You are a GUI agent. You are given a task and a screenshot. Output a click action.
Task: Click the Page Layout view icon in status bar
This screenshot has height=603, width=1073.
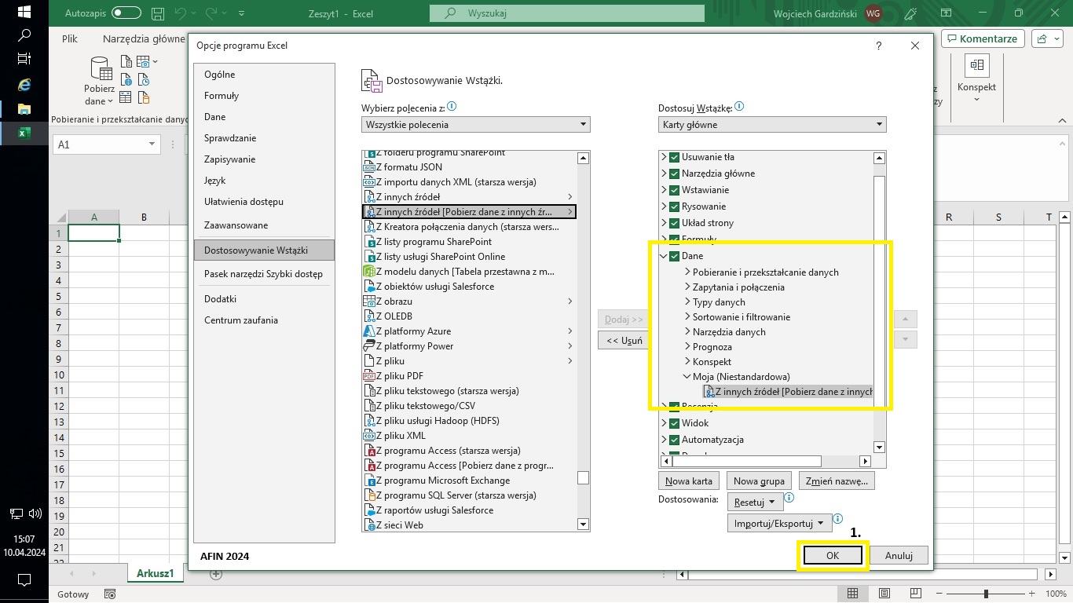point(884,594)
